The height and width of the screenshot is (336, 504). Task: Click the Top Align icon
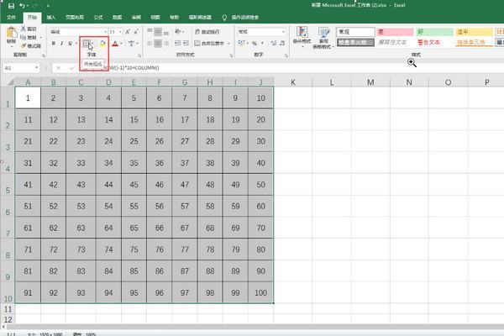[x=150, y=32]
